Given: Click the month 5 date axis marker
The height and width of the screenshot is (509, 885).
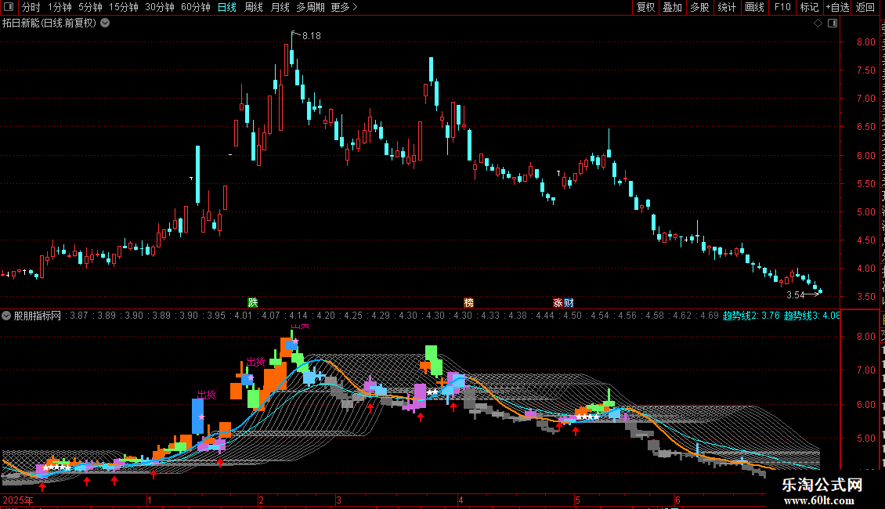Looking at the screenshot, I should [x=577, y=500].
